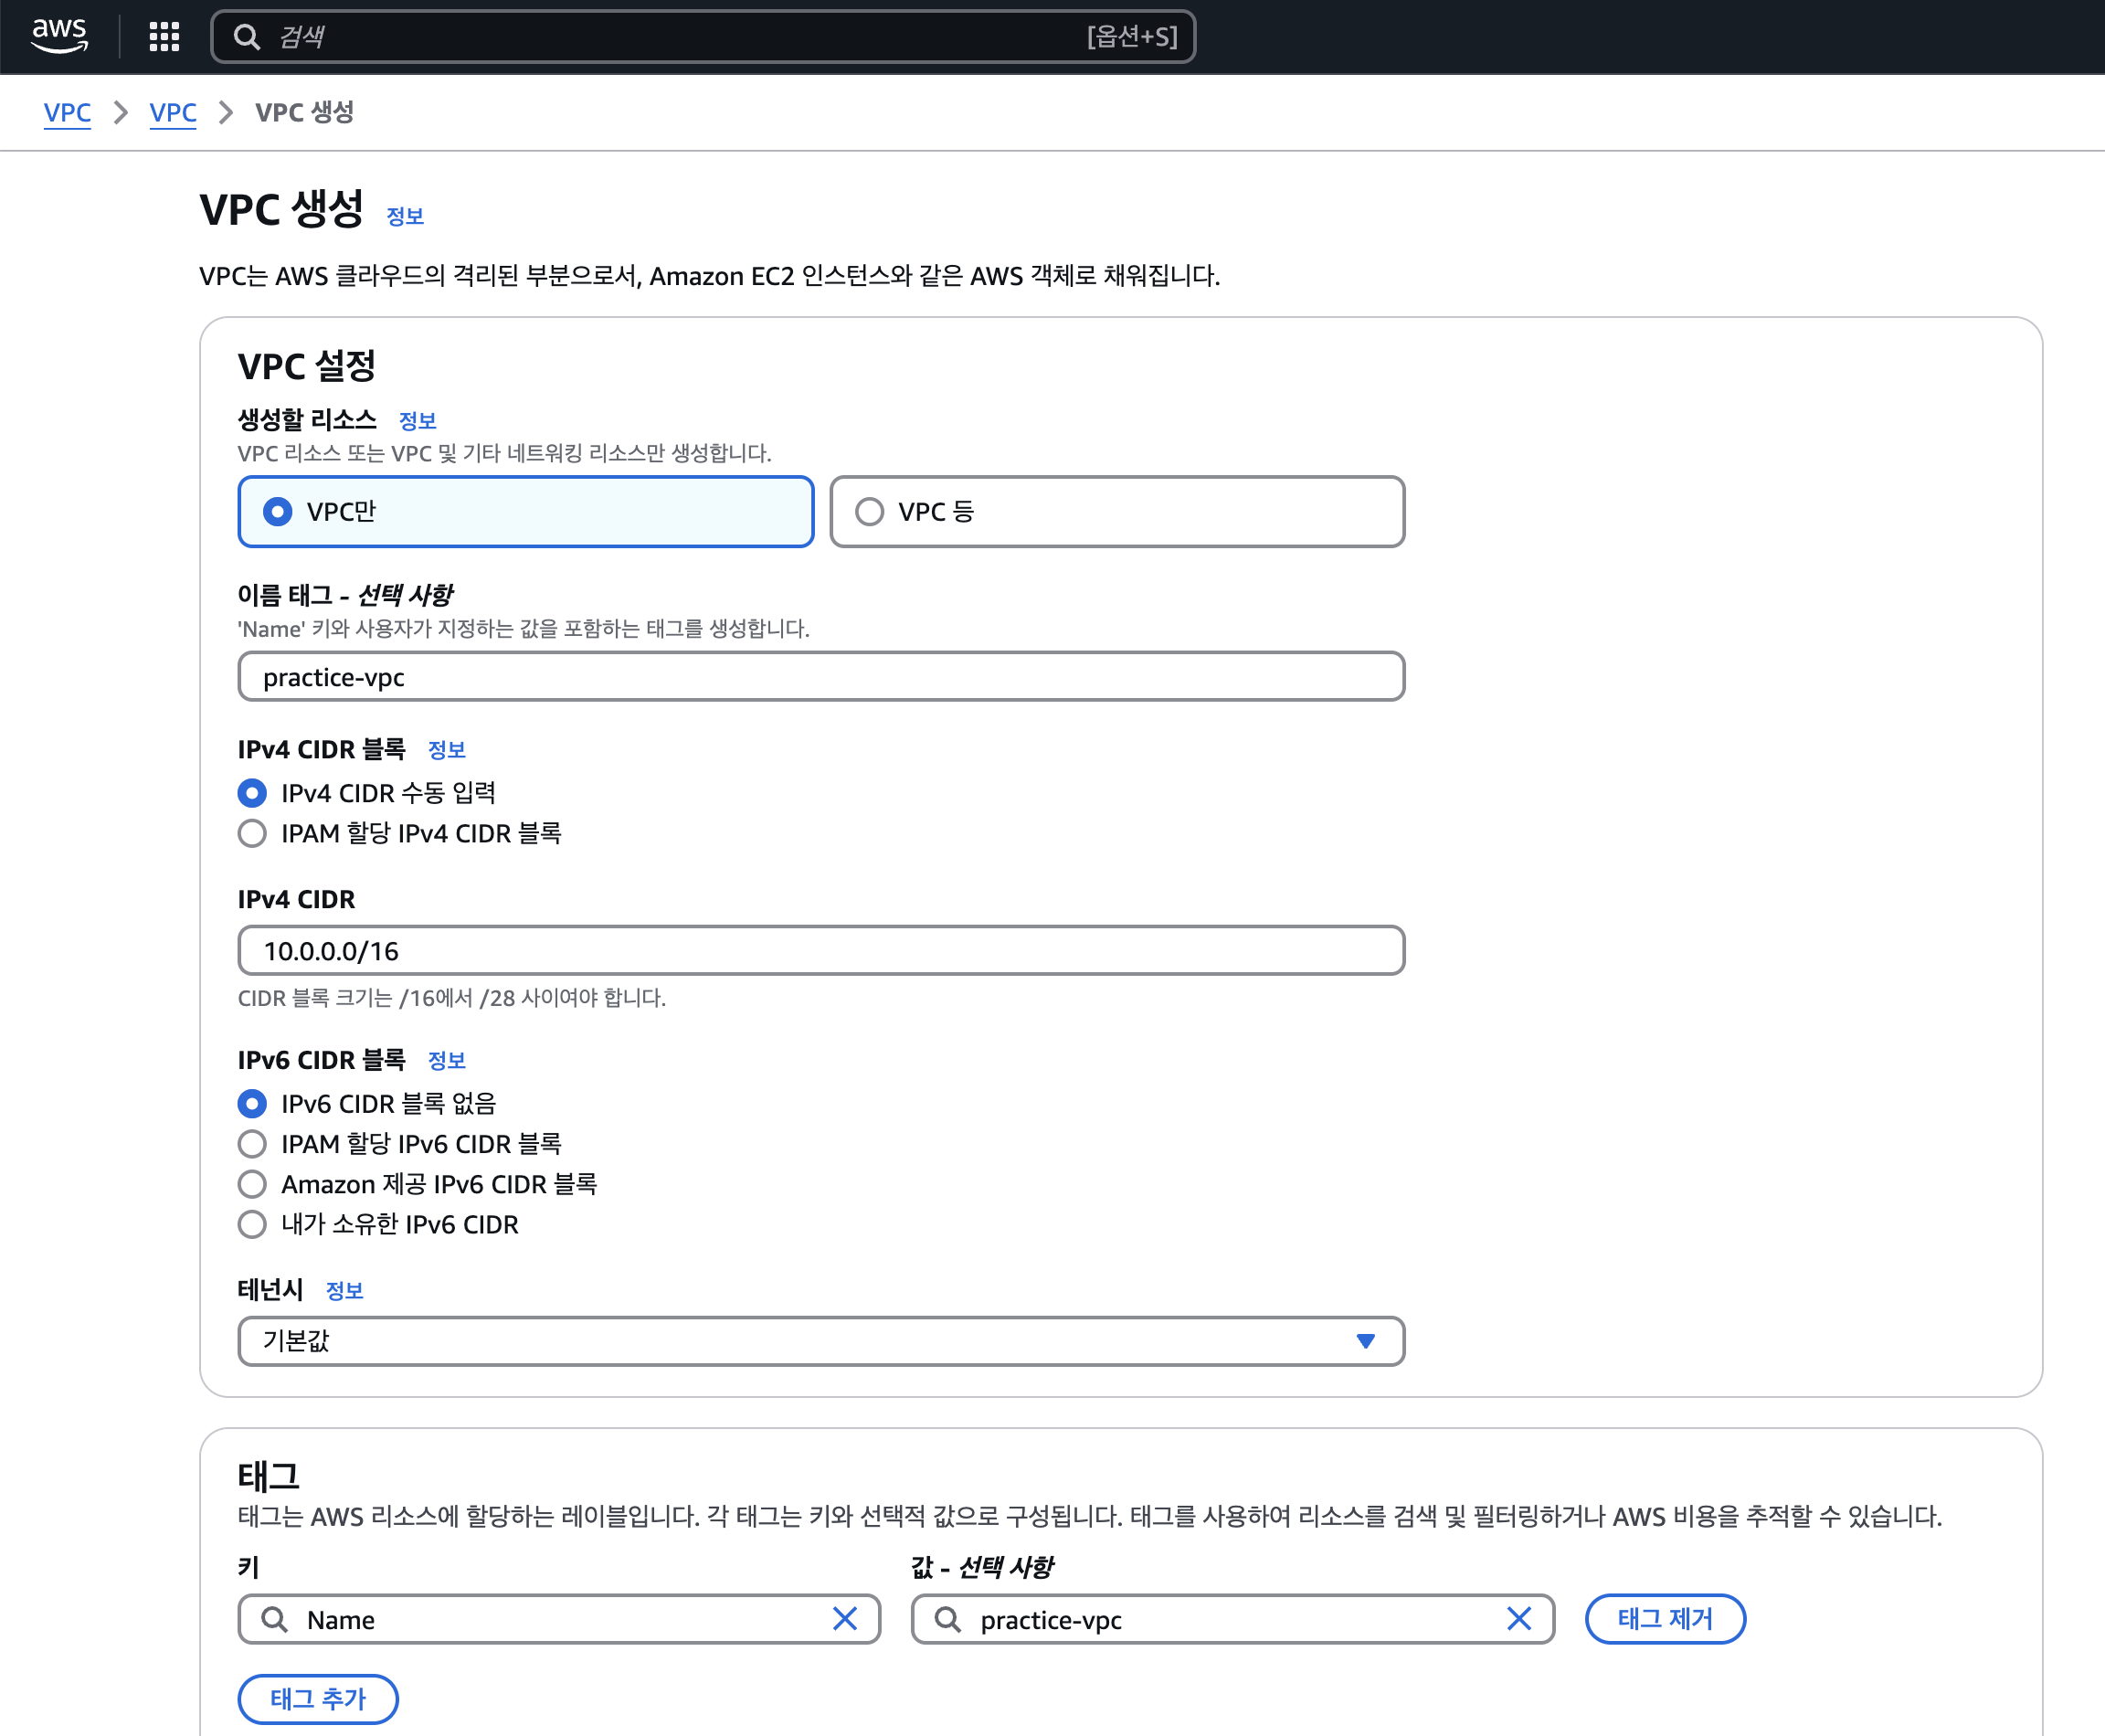This screenshot has width=2105, height=1736.
Task: Clear the practice-vpc tag value with X icon
Action: point(1518,1619)
